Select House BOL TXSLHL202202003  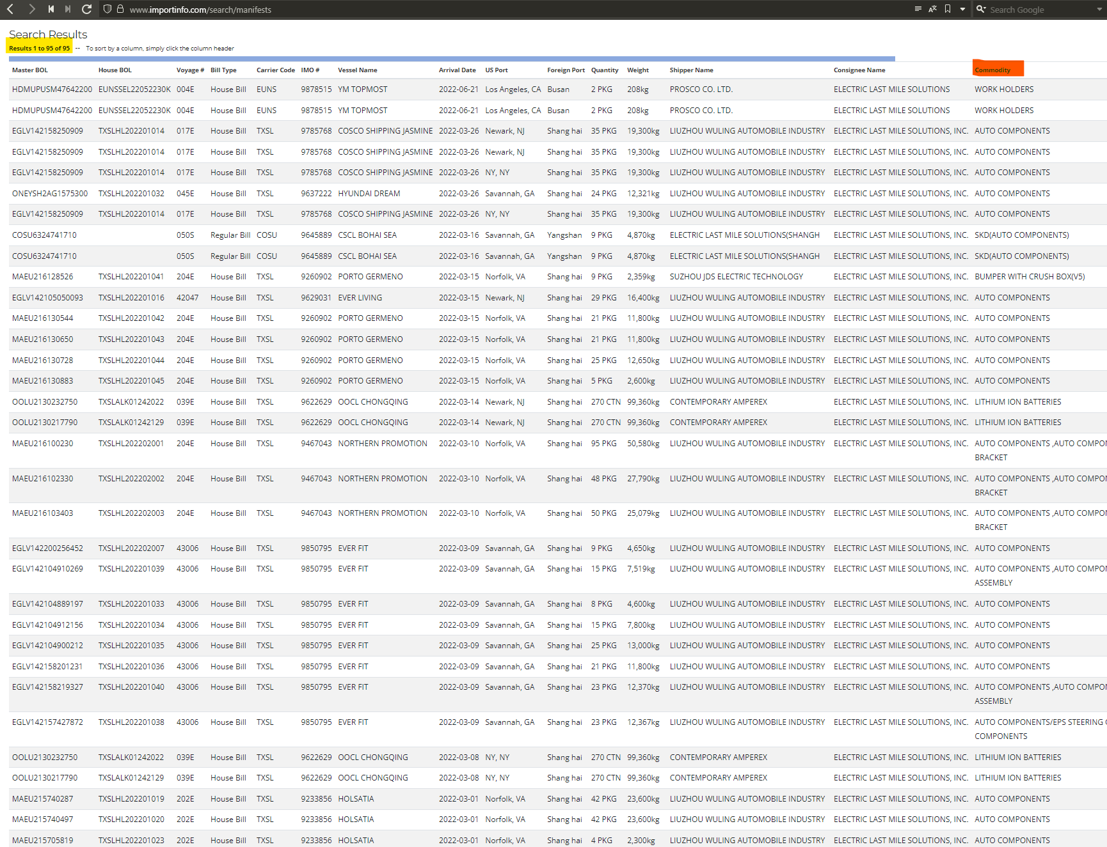tap(131, 513)
